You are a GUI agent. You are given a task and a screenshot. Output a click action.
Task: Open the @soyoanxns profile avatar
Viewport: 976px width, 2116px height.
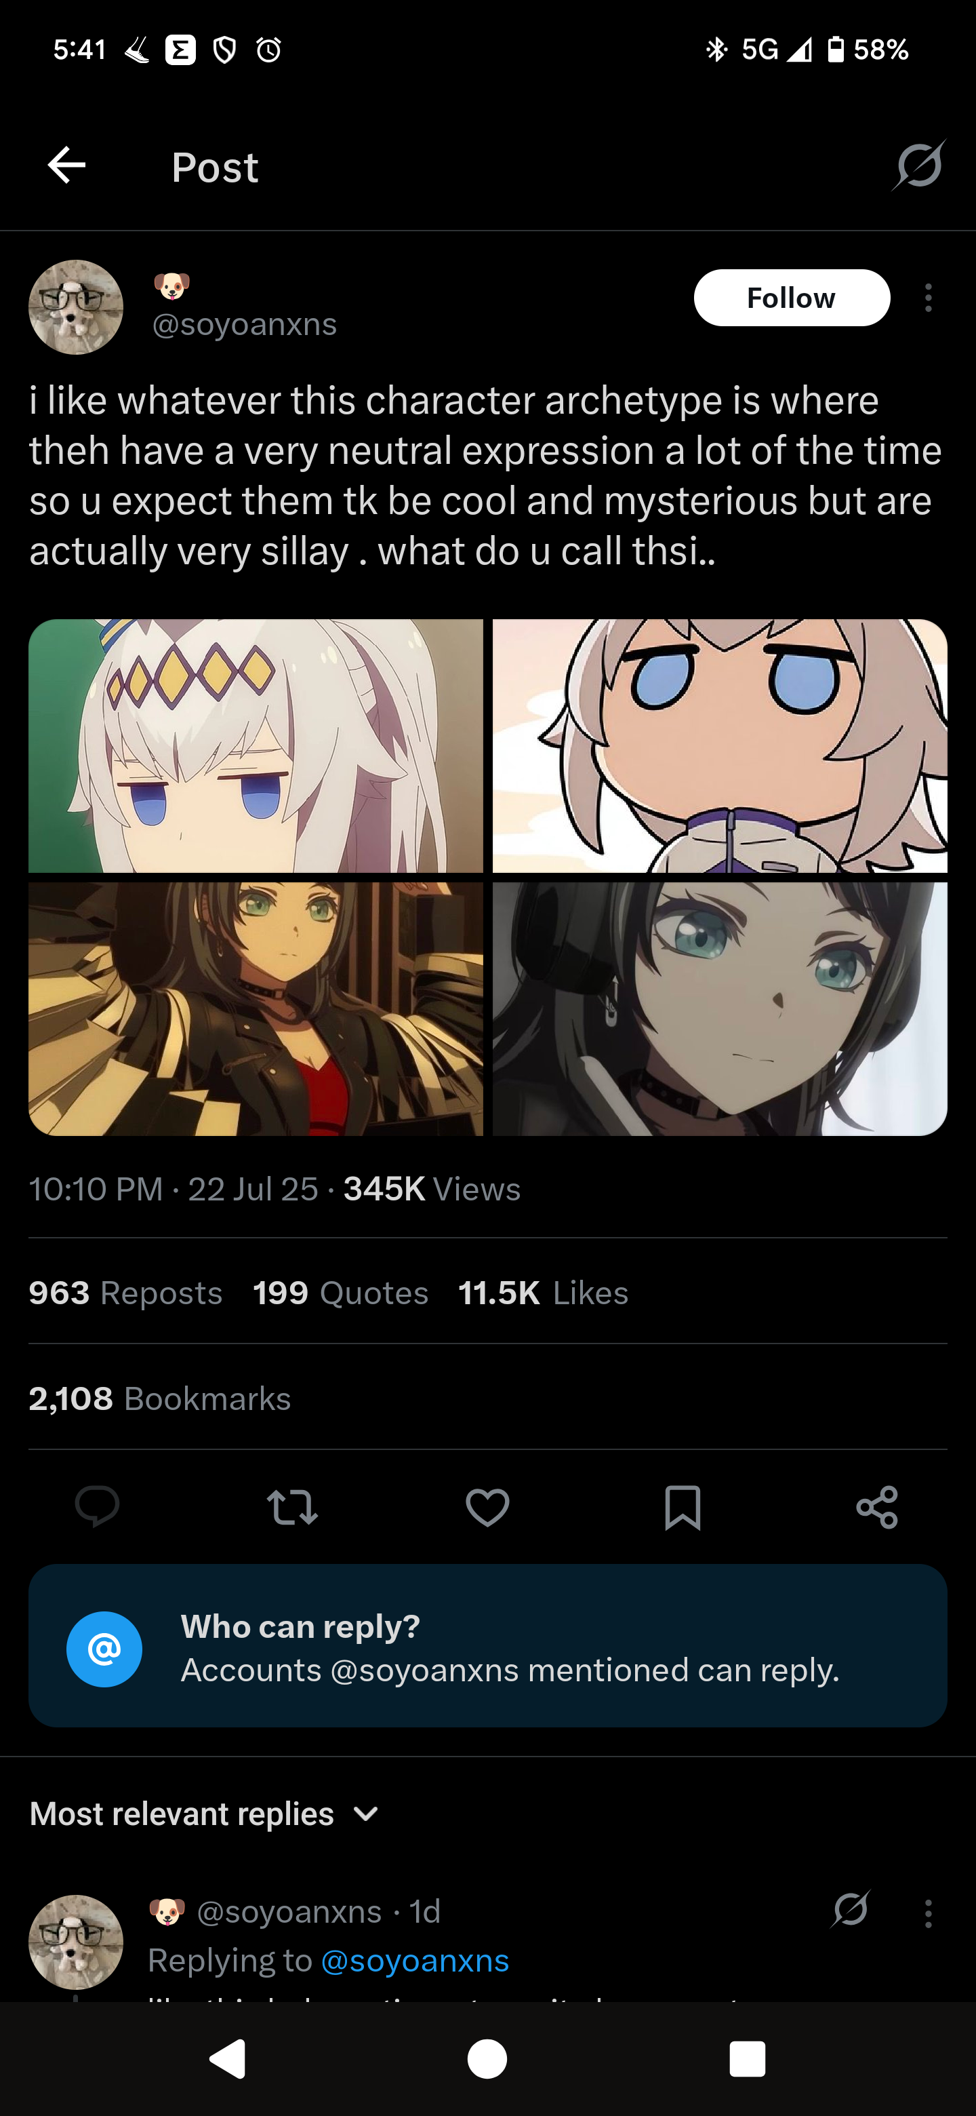[77, 307]
